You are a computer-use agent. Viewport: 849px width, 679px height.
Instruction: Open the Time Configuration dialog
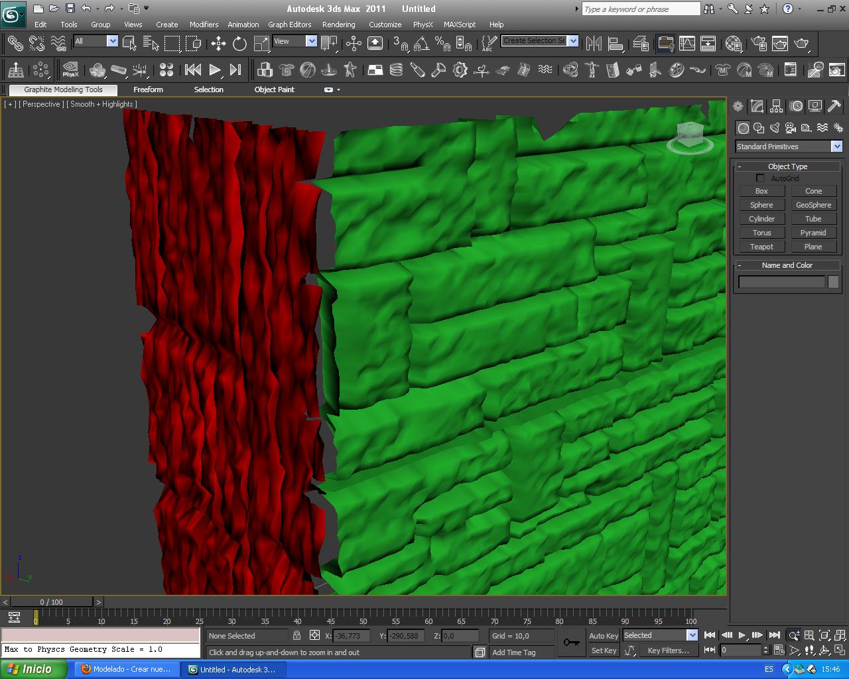[779, 650]
